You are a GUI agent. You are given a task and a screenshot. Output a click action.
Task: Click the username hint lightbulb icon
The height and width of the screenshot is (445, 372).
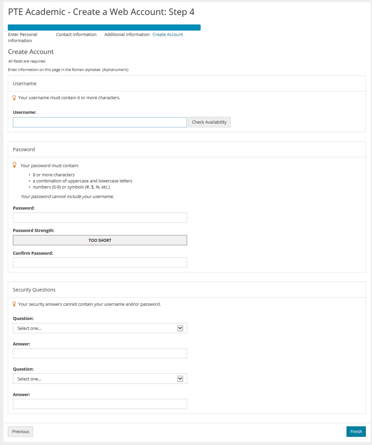[14, 98]
